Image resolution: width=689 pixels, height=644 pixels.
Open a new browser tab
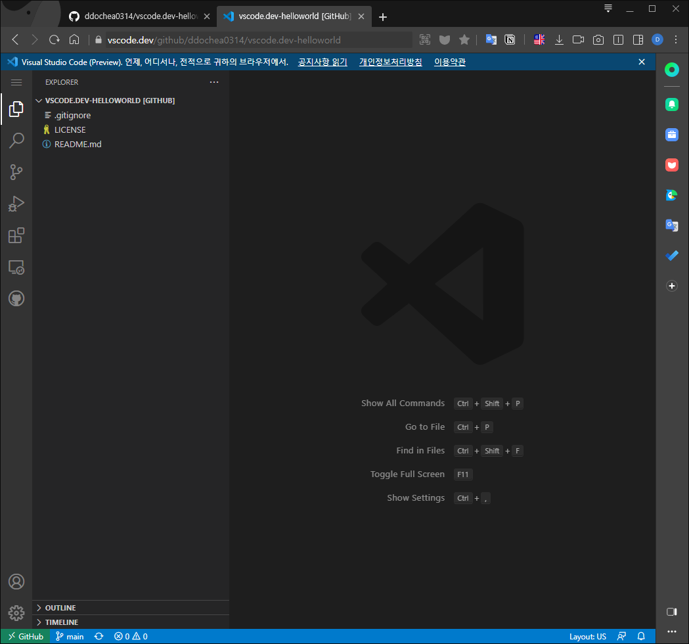(x=383, y=16)
